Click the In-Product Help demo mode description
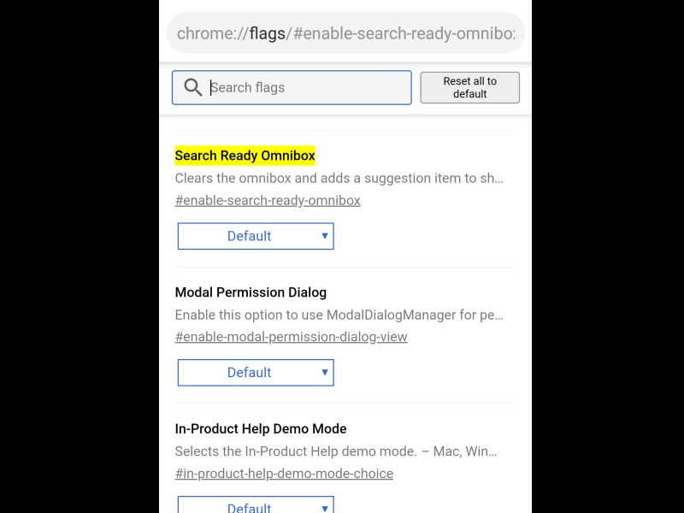The height and width of the screenshot is (513, 684). [336, 451]
